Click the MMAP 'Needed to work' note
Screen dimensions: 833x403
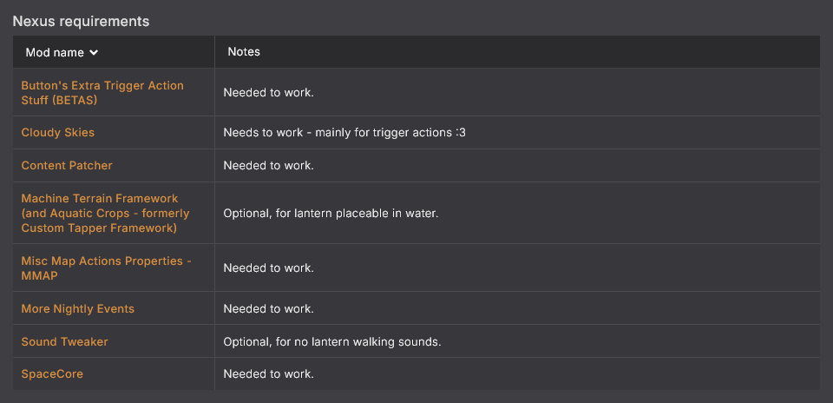click(x=268, y=268)
